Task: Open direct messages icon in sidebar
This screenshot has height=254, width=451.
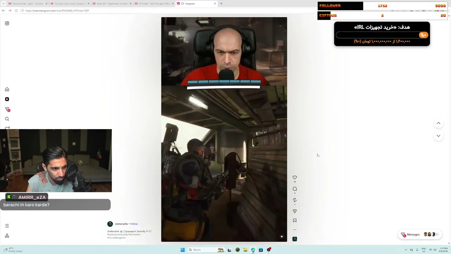Action: 7,109
